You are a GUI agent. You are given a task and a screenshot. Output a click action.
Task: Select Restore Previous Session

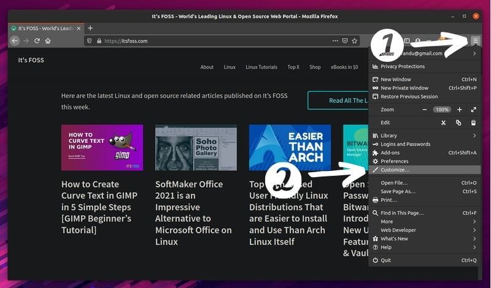pyautogui.click(x=425, y=96)
